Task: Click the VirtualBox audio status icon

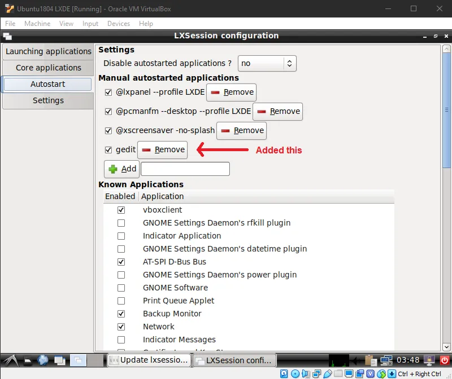Action: click(x=306, y=374)
